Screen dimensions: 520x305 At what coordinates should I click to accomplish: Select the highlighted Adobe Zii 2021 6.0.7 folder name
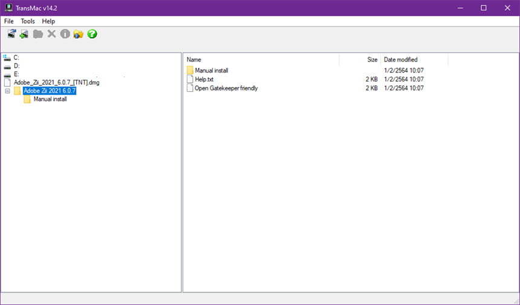click(50, 91)
